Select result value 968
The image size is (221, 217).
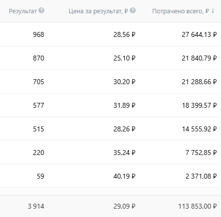click(x=38, y=34)
